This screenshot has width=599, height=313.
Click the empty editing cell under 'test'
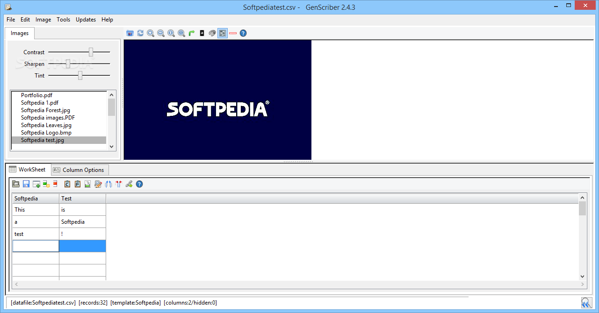click(x=36, y=246)
